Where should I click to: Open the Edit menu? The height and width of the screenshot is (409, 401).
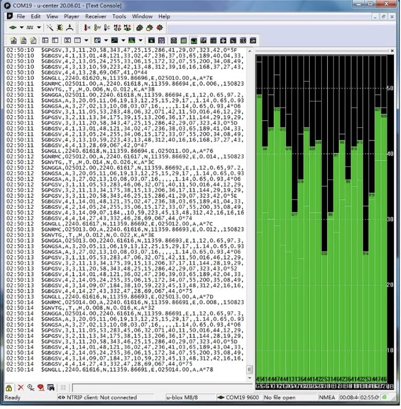click(x=36, y=17)
